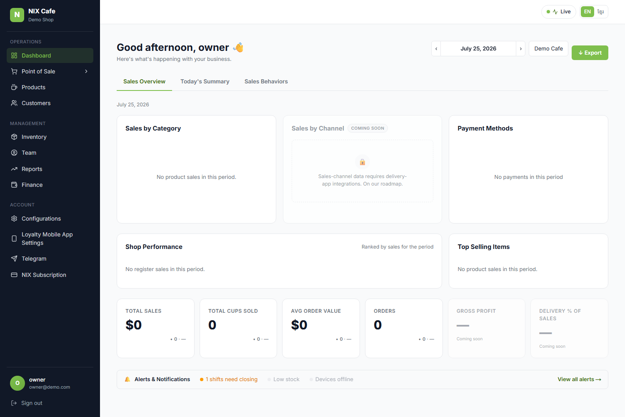Go to the Customers page

pyautogui.click(x=50, y=103)
